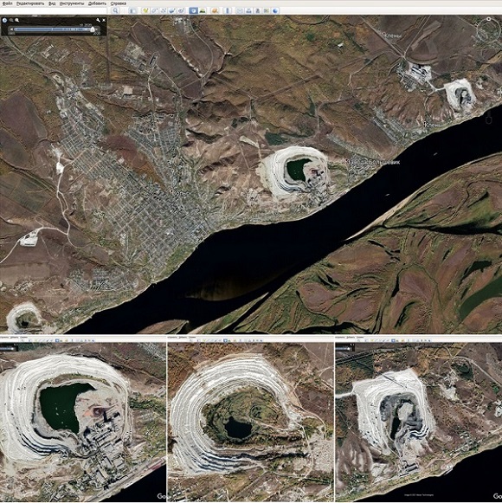Screen dimensions: 502x503
Task: Click View in Google Maps icon
Action: [267, 11]
